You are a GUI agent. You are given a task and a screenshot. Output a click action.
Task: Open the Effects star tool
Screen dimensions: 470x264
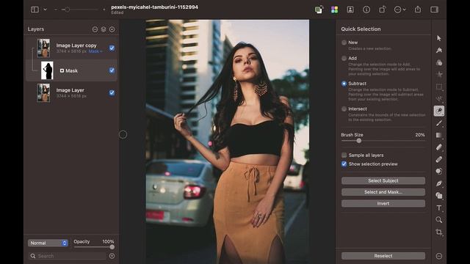(x=439, y=75)
